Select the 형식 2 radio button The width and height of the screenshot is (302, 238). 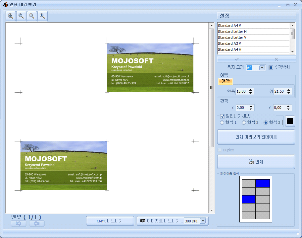coord(244,122)
